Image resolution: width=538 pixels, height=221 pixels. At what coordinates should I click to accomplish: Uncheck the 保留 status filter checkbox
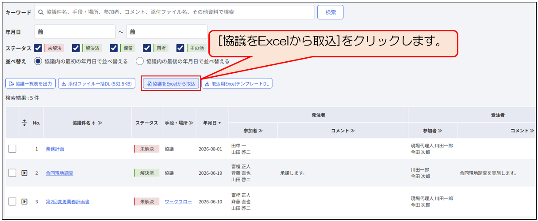pyautogui.click(x=114, y=48)
